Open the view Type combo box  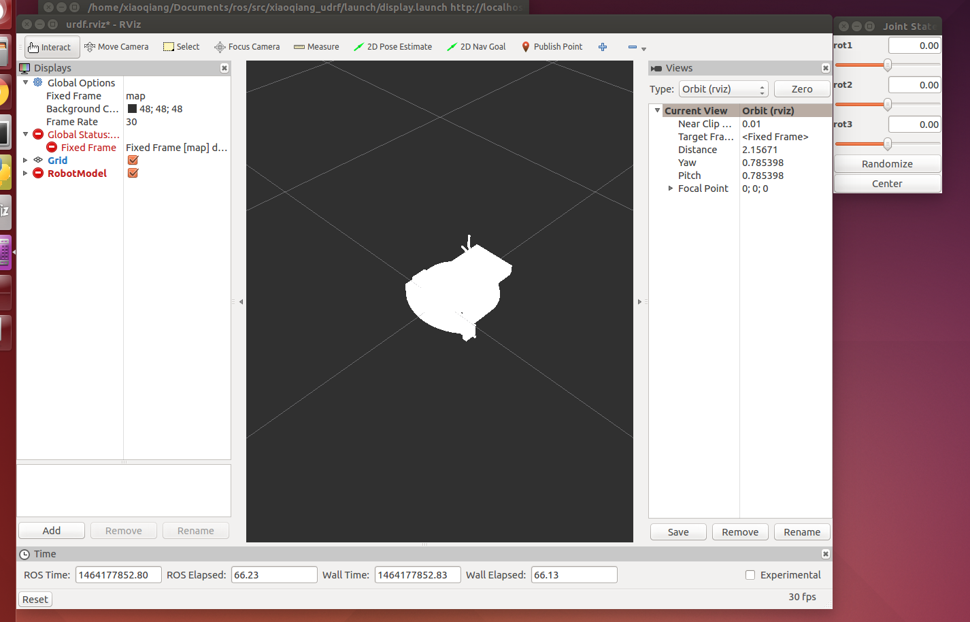click(724, 89)
